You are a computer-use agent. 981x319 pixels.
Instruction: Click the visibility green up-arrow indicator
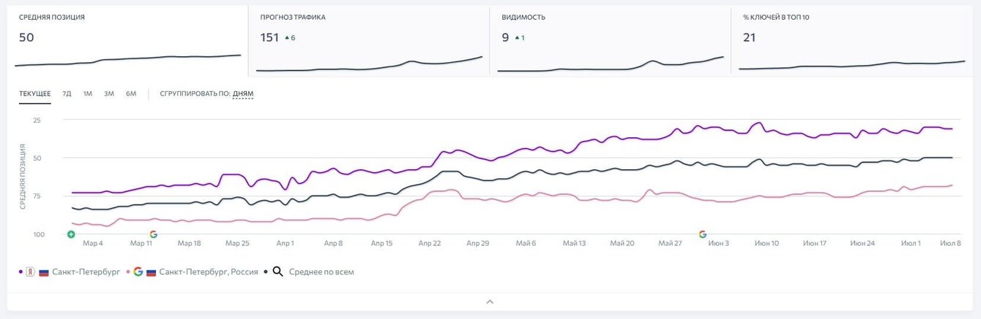point(517,37)
